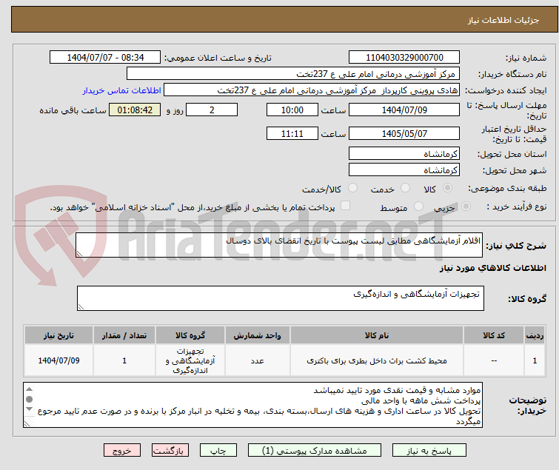559x470 pixels.
Task: Click the بازگشت back button
Action: point(170,451)
